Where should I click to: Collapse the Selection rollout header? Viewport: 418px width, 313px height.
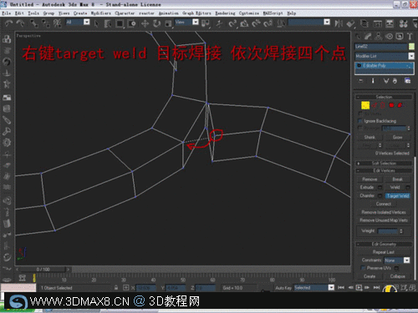point(384,97)
